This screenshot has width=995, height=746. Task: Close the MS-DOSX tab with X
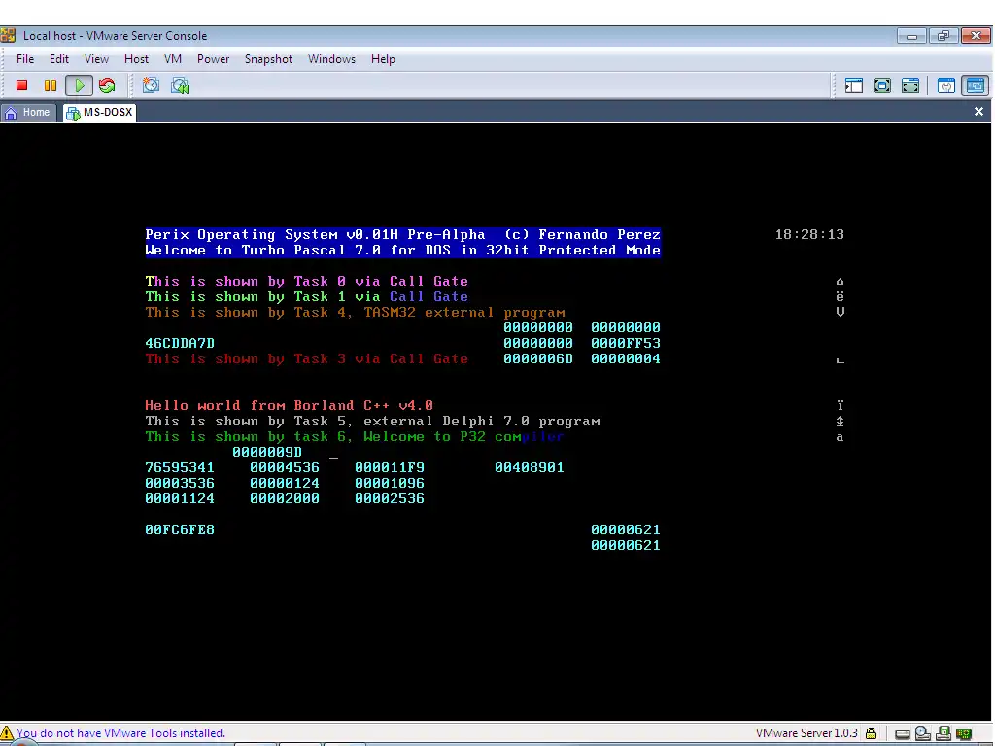(978, 112)
